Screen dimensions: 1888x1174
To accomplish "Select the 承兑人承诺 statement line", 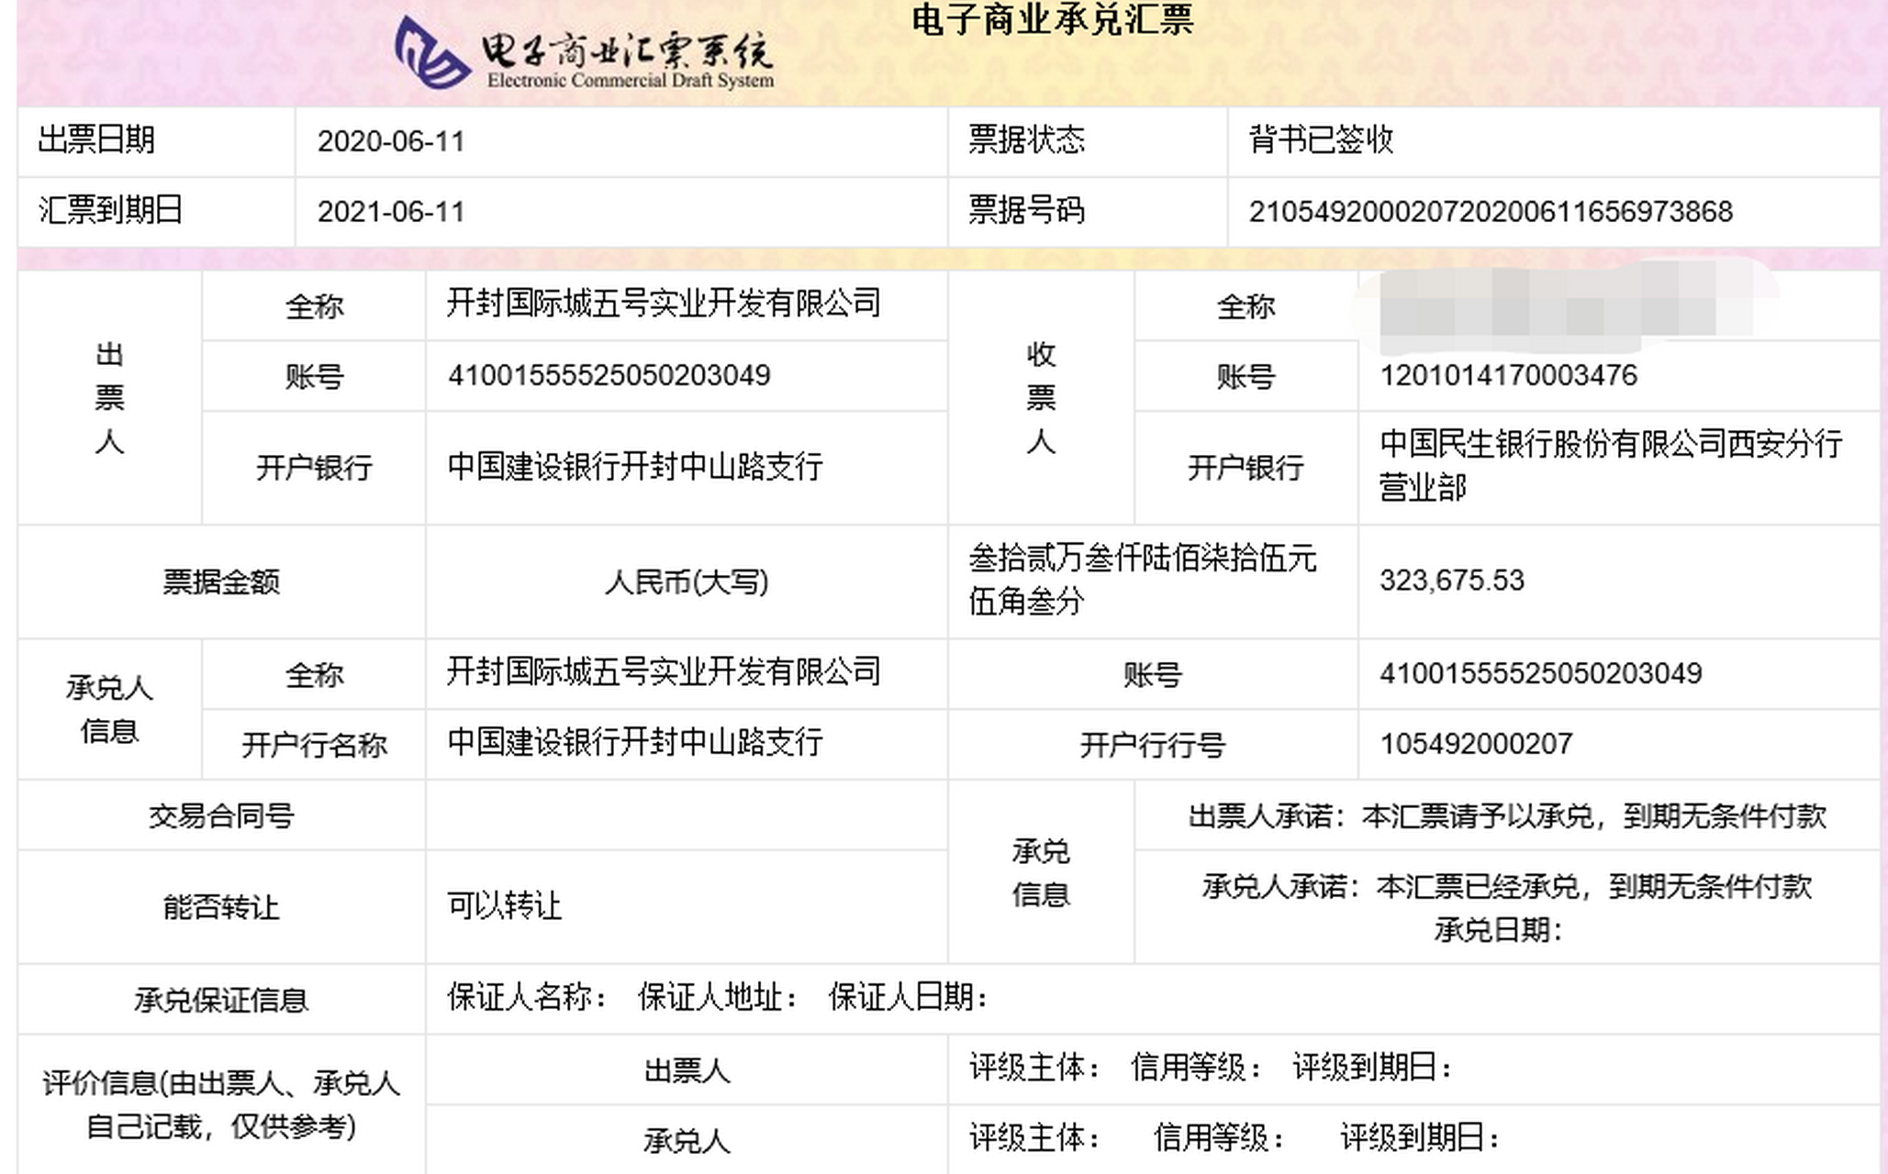I will click(1507, 886).
